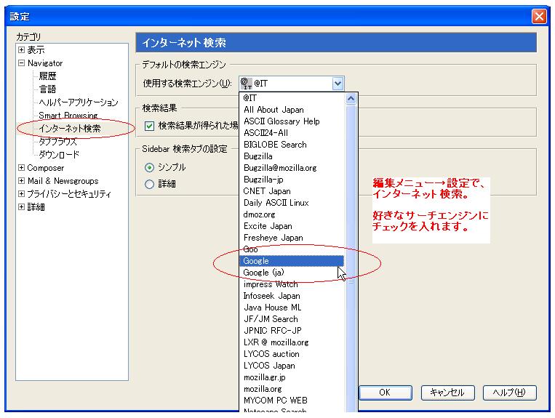Pick Java House ML search engine
The image size is (555, 418).
pyautogui.click(x=292, y=308)
